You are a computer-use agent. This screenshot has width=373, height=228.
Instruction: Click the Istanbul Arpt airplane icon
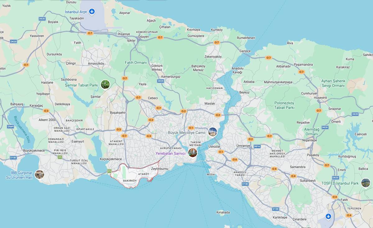92,12
